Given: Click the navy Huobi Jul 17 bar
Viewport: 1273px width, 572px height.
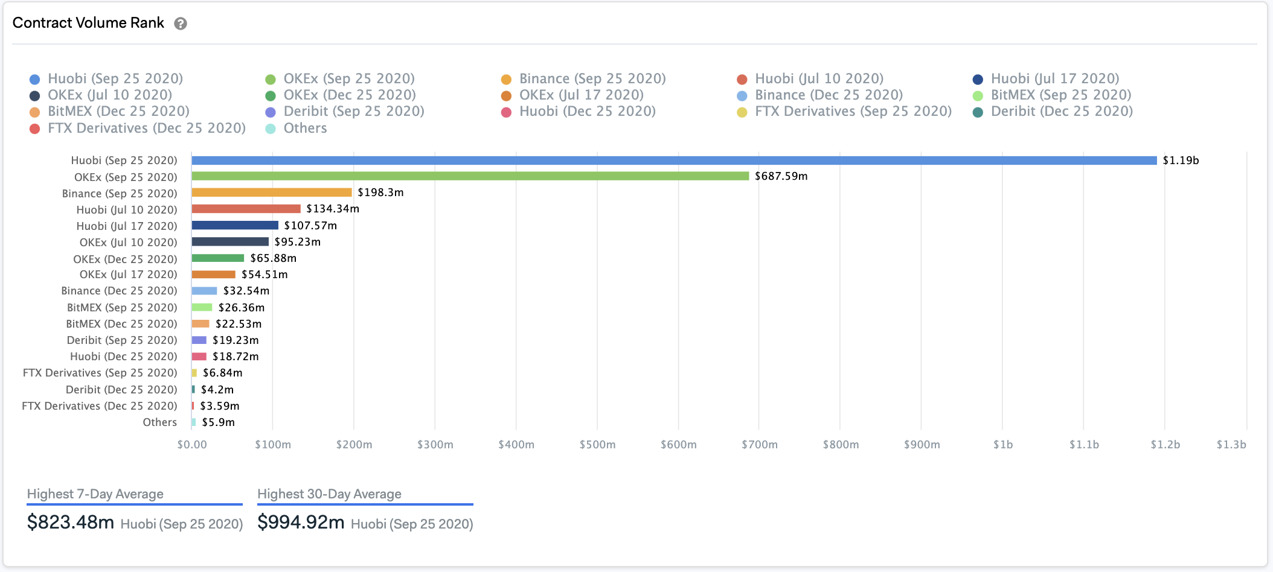Looking at the screenshot, I should [235, 225].
